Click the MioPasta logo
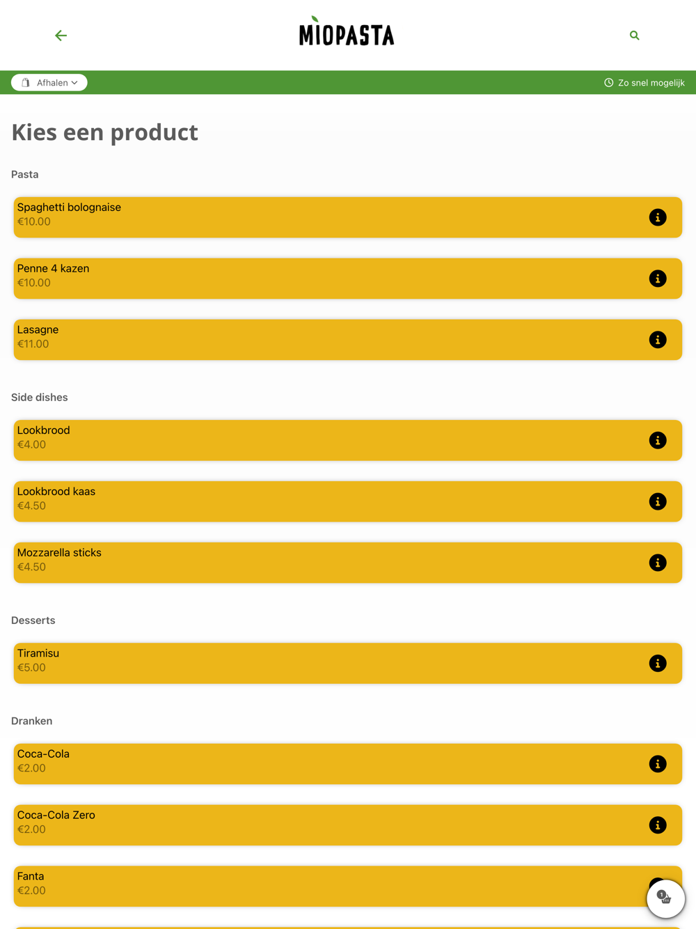This screenshot has height=929, width=696. (347, 33)
